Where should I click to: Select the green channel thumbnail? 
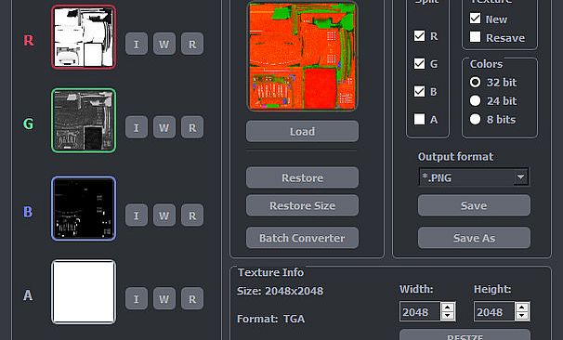tap(84, 121)
